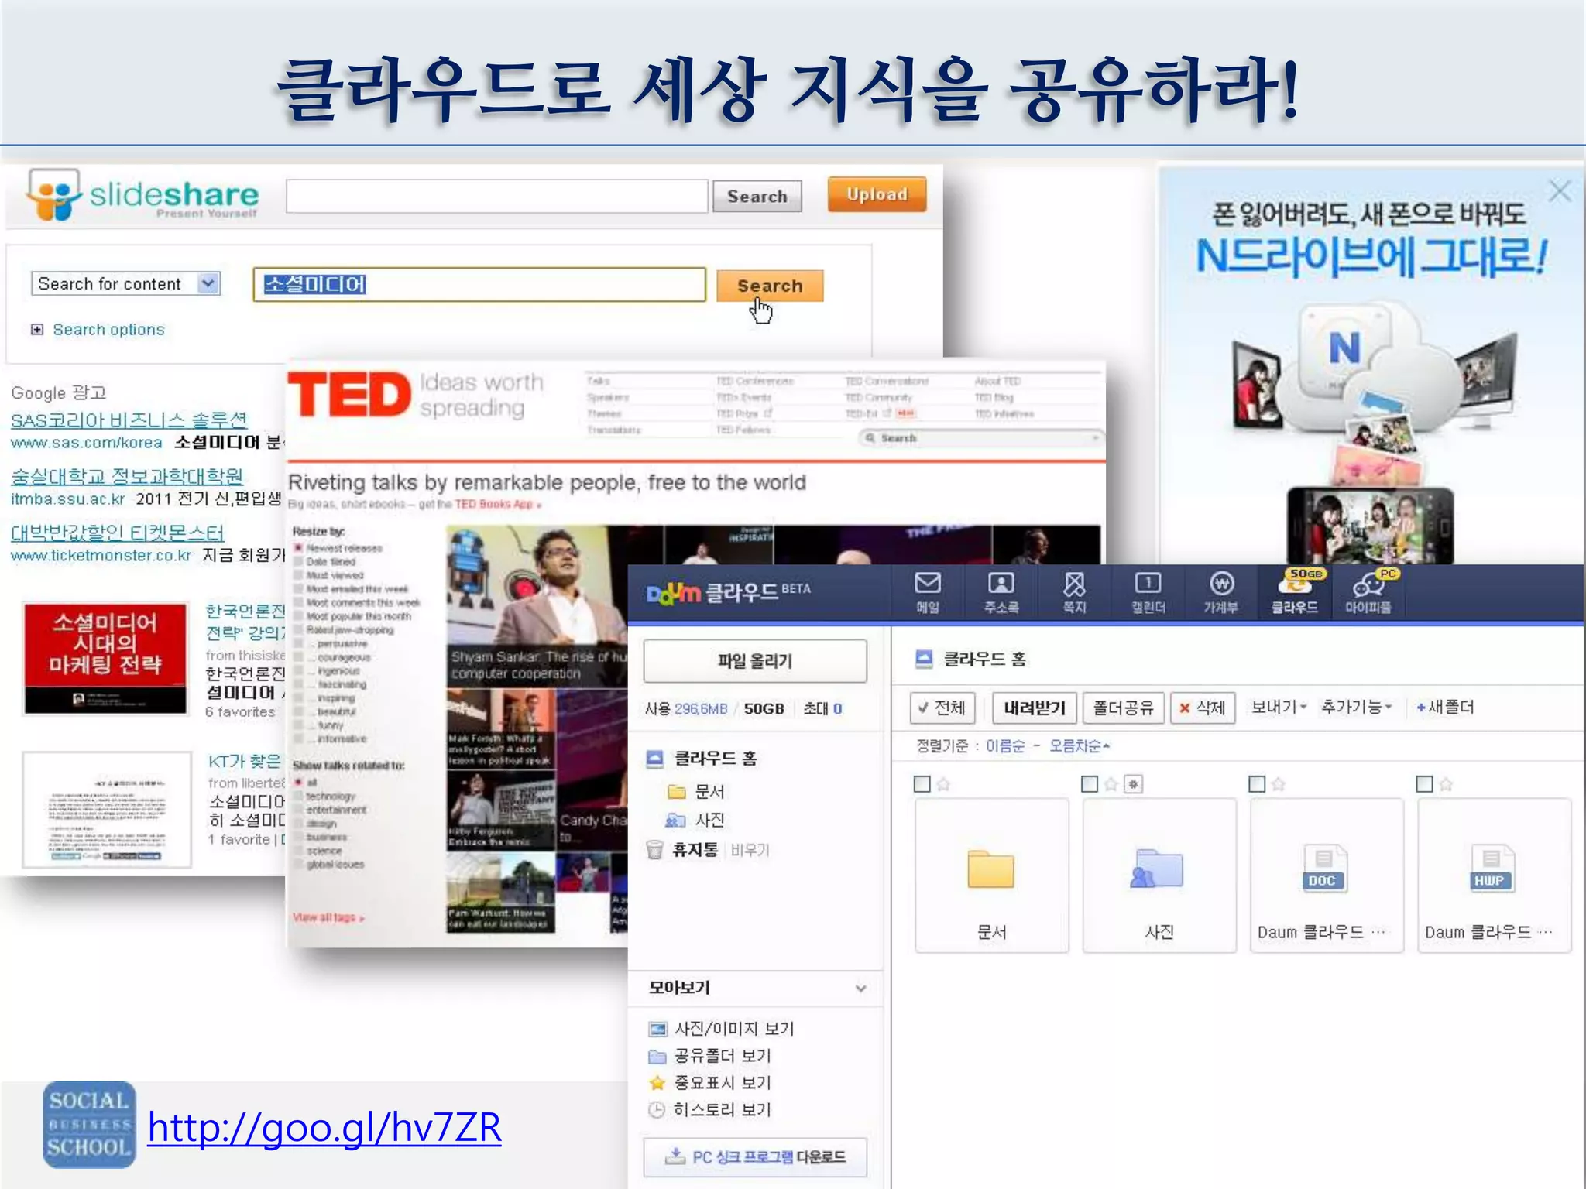Select 사진 folder in sidebar tree
1586x1189 pixels.
click(x=709, y=820)
